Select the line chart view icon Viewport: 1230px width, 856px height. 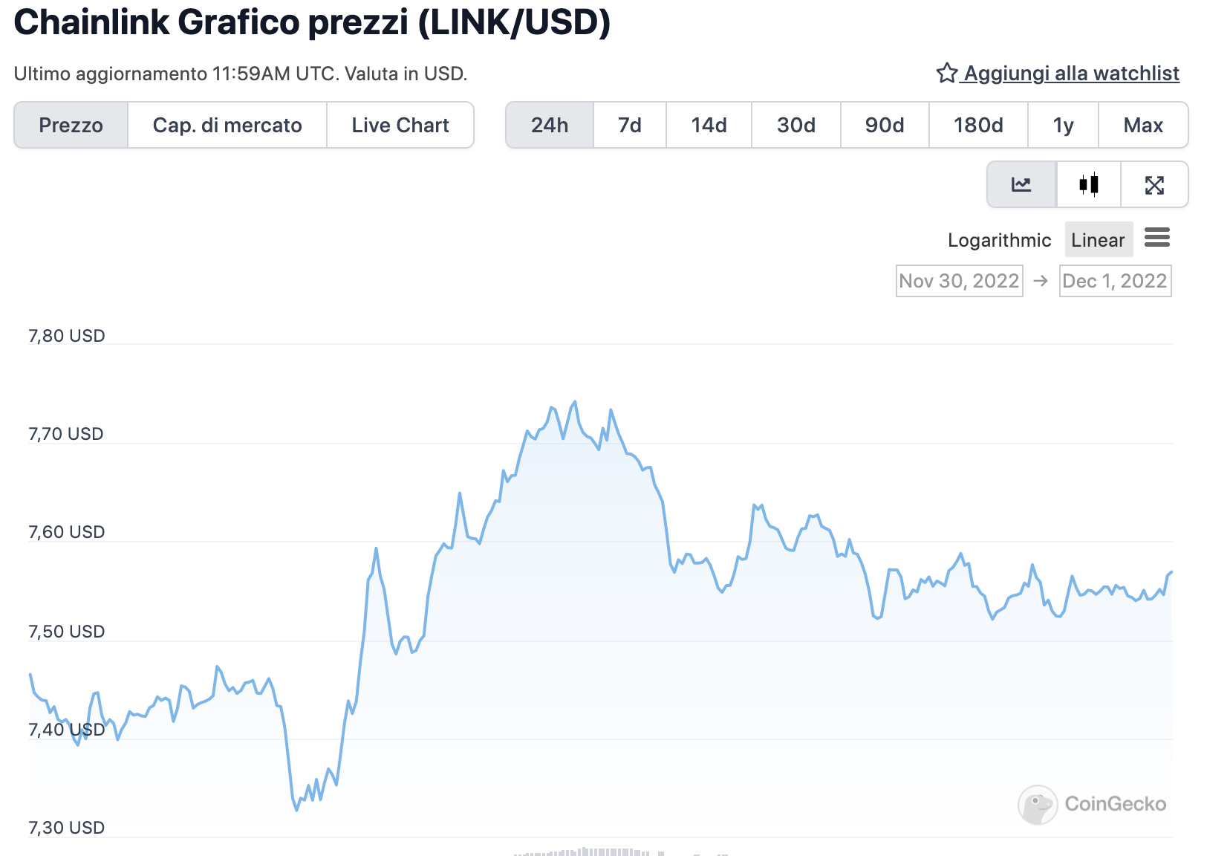1021,184
